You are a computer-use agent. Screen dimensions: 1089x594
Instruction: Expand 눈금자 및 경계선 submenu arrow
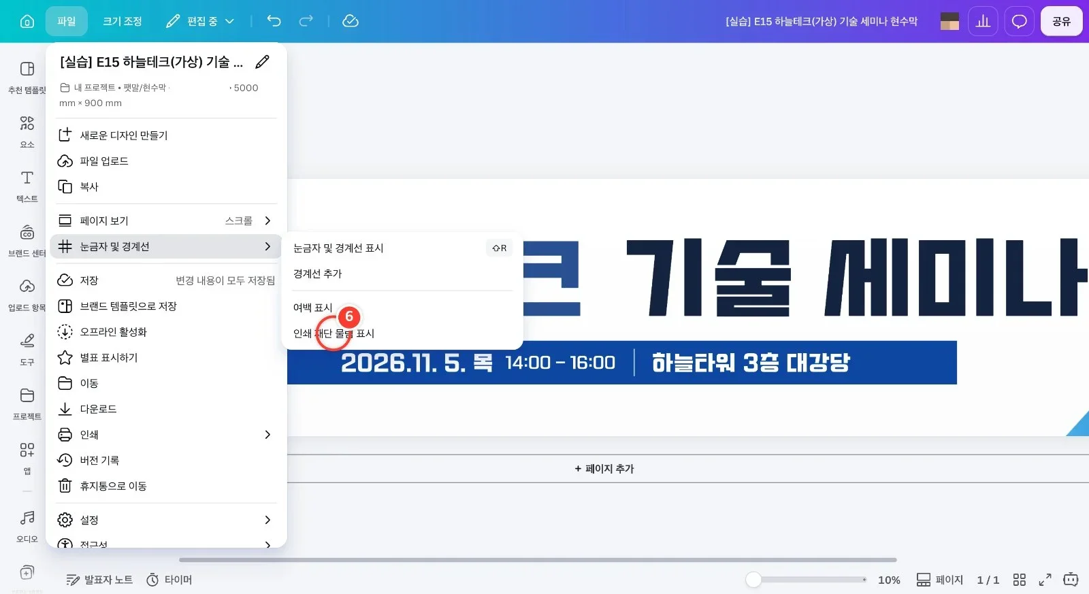pos(267,246)
